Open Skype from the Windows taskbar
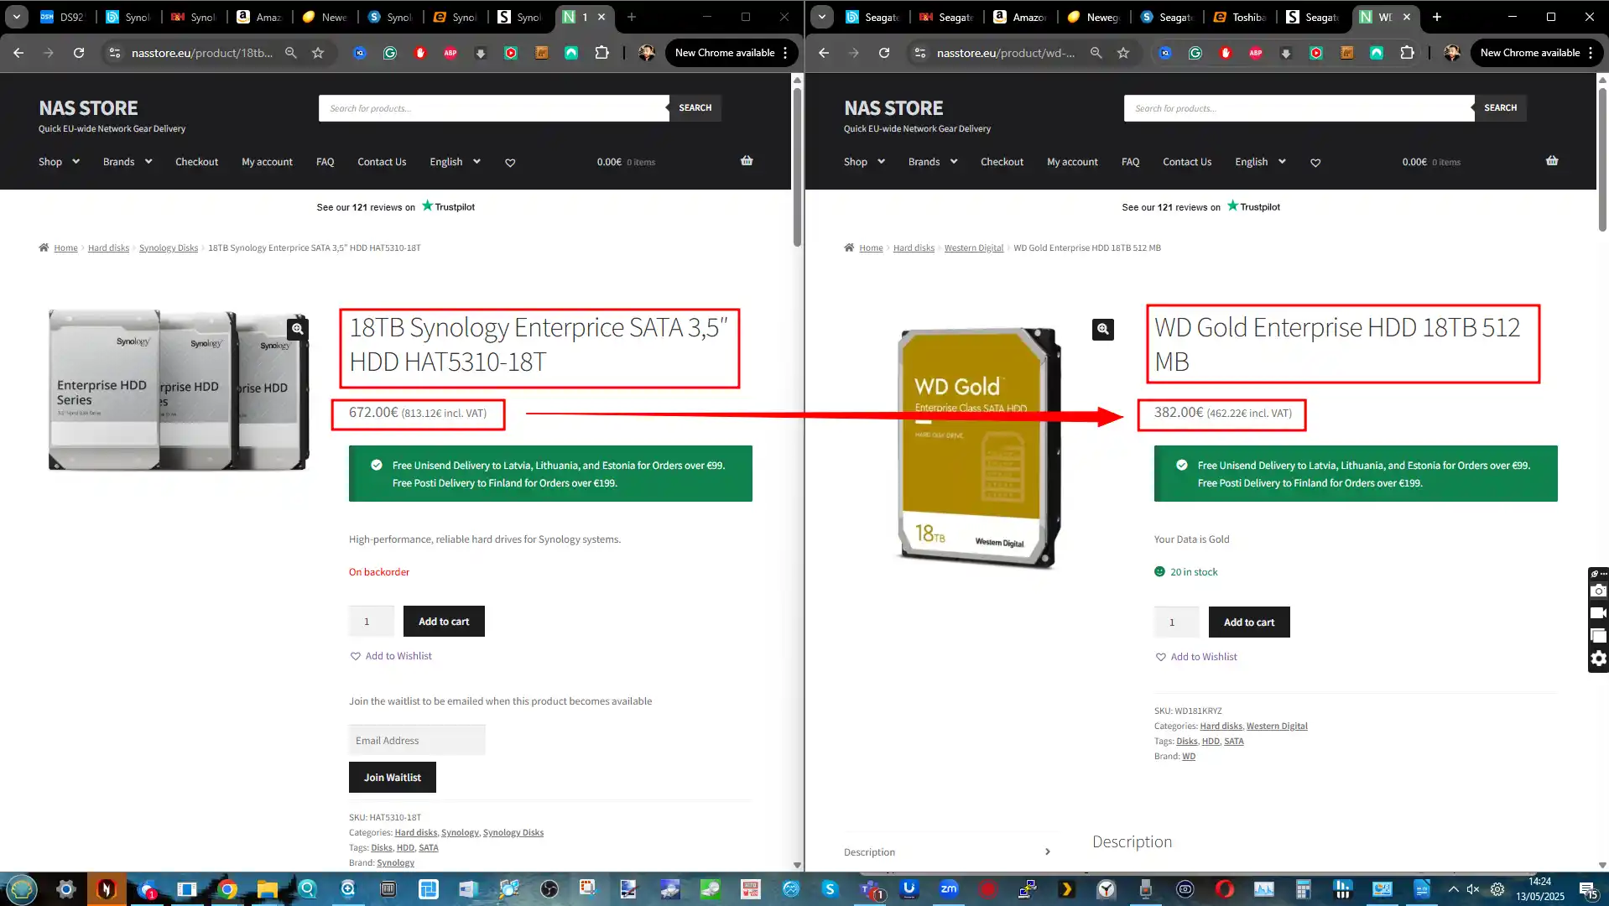The image size is (1609, 906). coord(830,889)
